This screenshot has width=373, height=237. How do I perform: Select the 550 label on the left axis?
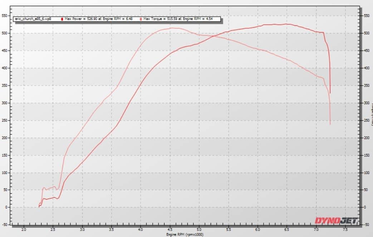coord(5,15)
